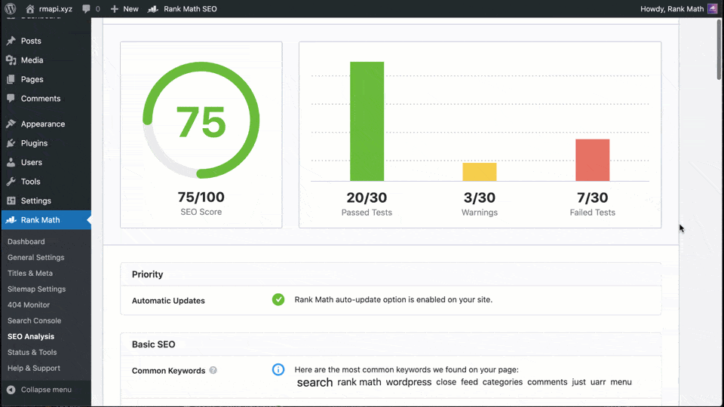Click the Rank Math sidebar icon
Image resolution: width=724 pixels, height=407 pixels.
pos(11,220)
